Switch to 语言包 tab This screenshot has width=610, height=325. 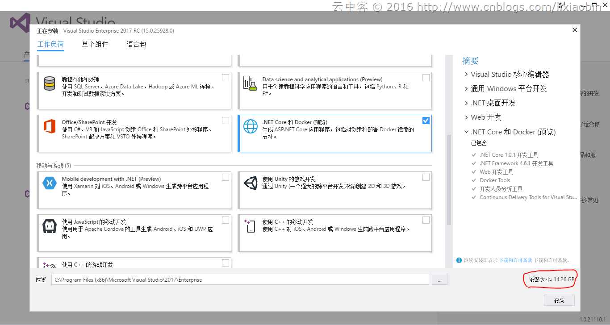tap(137, 44)
